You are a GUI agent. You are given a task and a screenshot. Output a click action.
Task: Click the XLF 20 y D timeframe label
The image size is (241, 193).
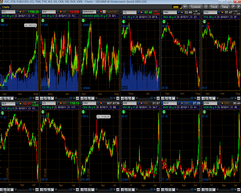pos(8,108)
